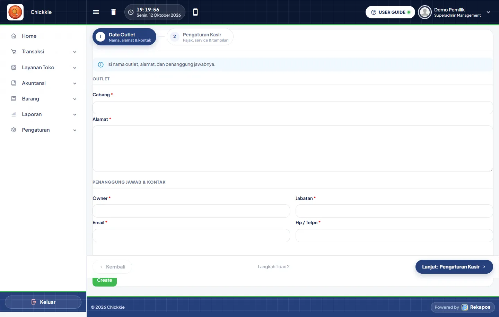Click the Pengaturan gear icon
Viewport: 499px width, 317px height.
pos(14,130)
